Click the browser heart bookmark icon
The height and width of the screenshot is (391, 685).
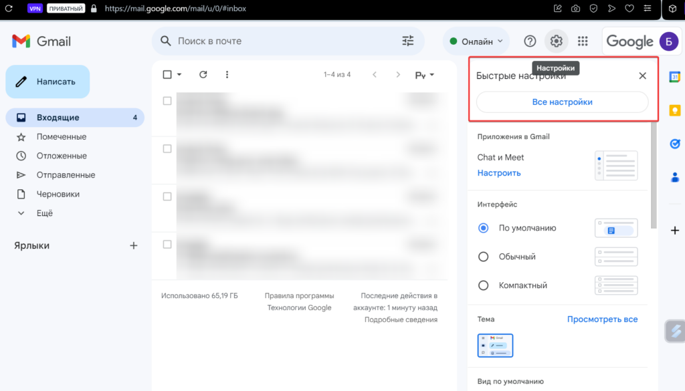tap(629, 8)
